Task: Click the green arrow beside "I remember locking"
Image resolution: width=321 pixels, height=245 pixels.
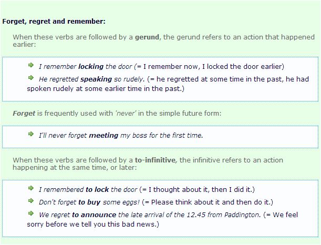Action: point(31,66)
